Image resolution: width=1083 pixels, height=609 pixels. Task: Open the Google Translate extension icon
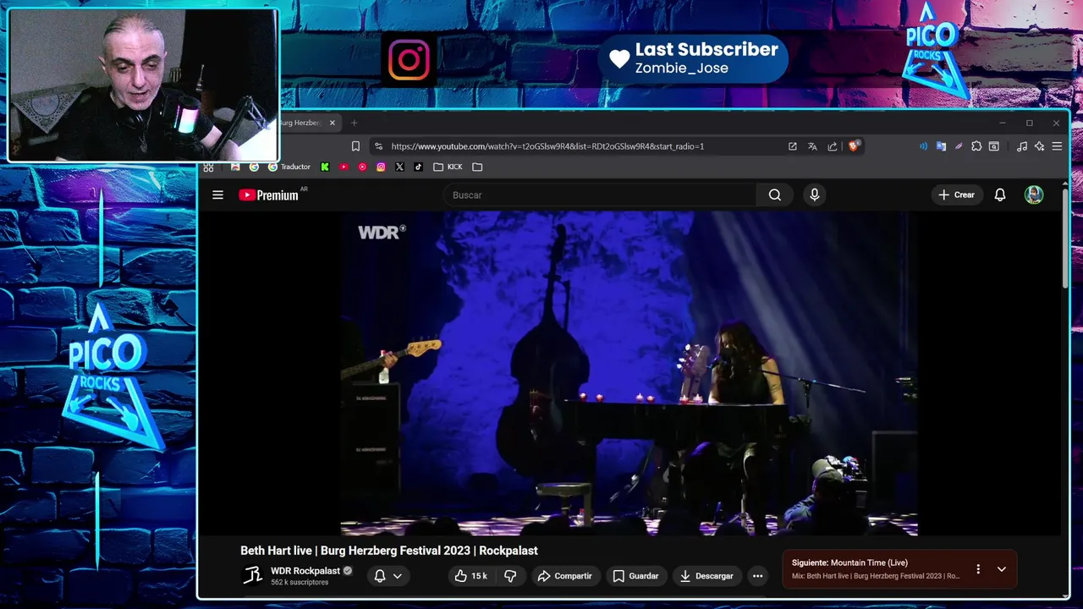tap(941, 146)
